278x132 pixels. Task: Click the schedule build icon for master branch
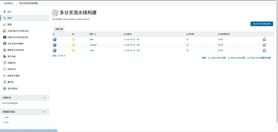pos(264,45)
